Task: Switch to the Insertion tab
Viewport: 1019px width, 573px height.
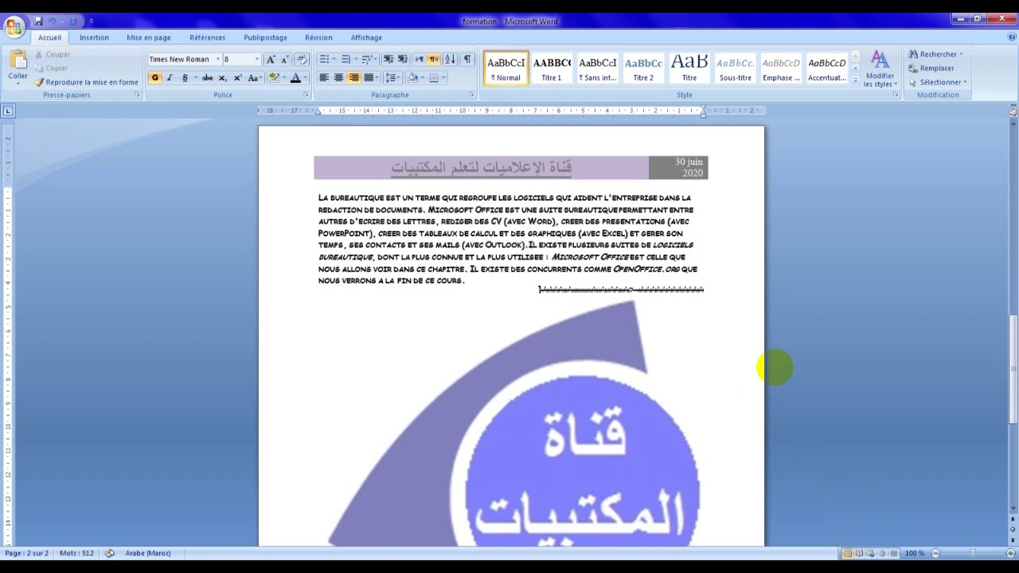Action: (x=94, y=37)
